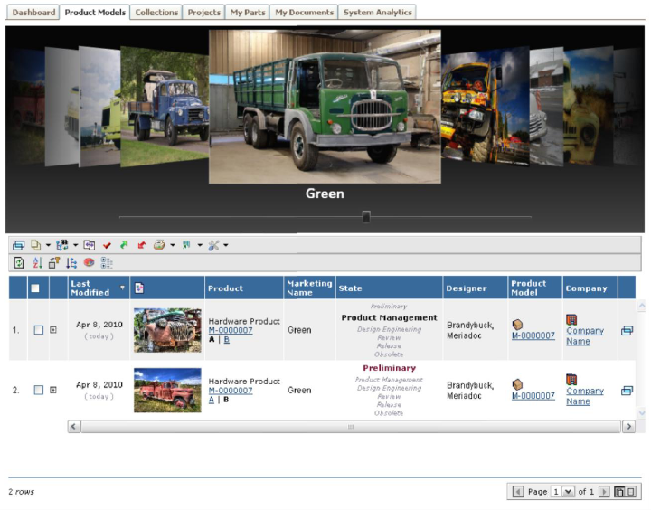Select the blue truck image in carousel
651x510 pixels.
tap(163, 107)
